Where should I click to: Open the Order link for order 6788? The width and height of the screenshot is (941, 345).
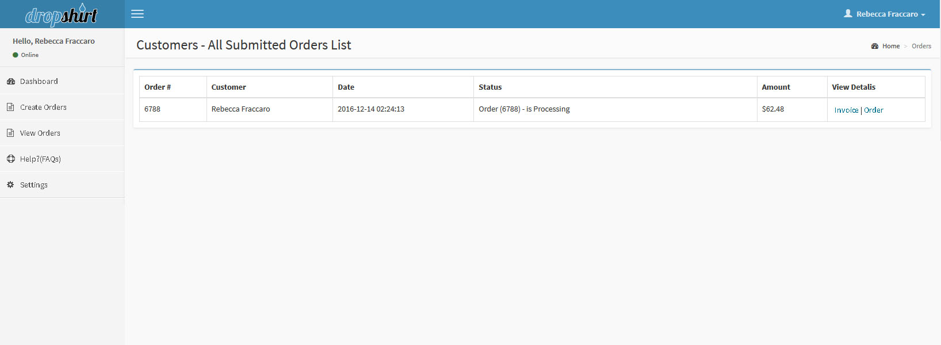(x=874, y=110)
